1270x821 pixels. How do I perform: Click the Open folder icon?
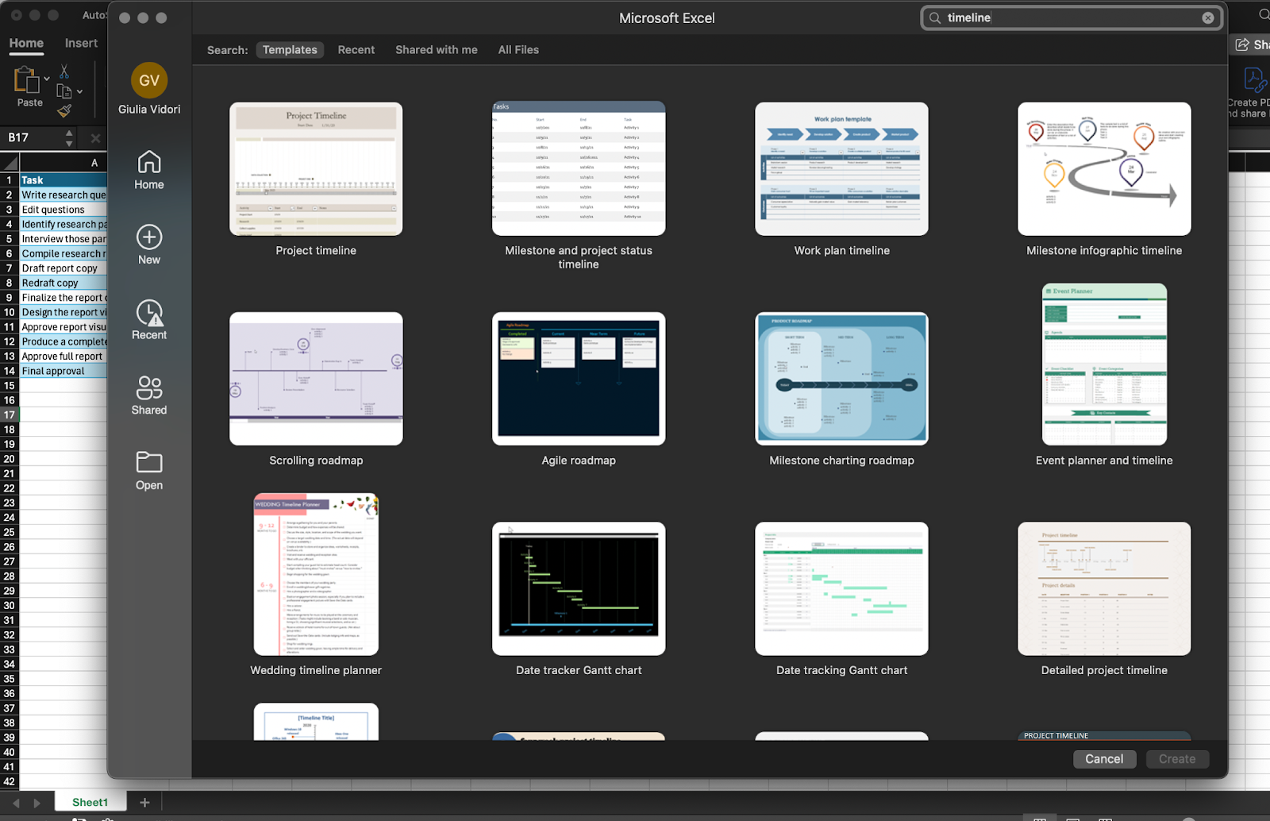click(149, 462)
